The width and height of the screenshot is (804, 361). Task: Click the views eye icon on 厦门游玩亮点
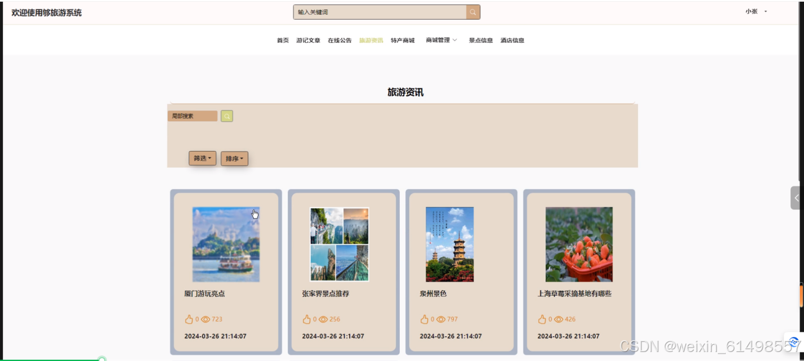coord(206,319)
